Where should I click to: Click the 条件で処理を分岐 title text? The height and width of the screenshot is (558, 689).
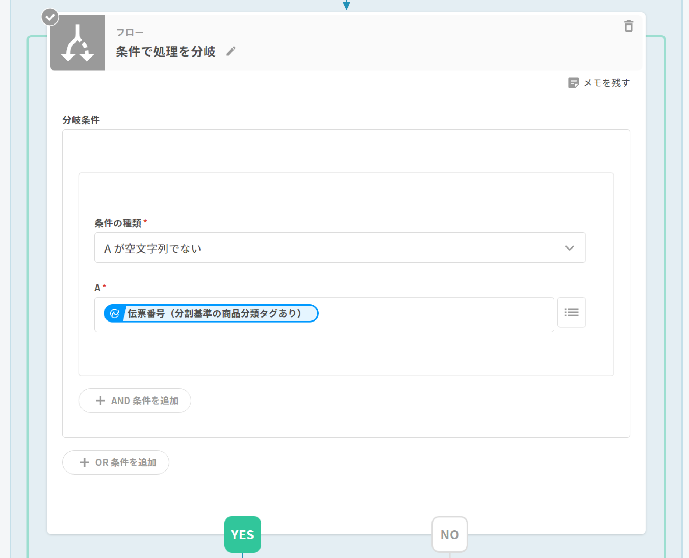click(166, 51)
